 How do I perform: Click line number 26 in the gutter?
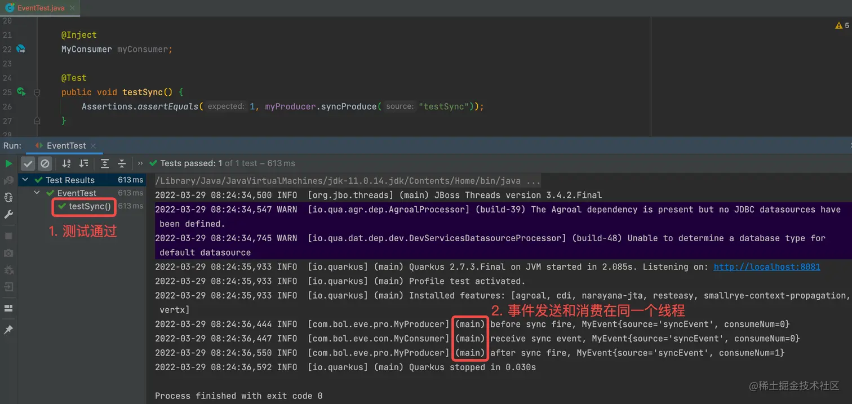pyautogui.click(x=7, y=106)
